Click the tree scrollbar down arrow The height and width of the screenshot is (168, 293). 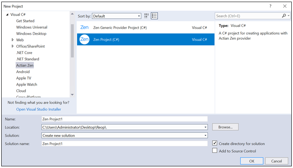coord(72,95)
